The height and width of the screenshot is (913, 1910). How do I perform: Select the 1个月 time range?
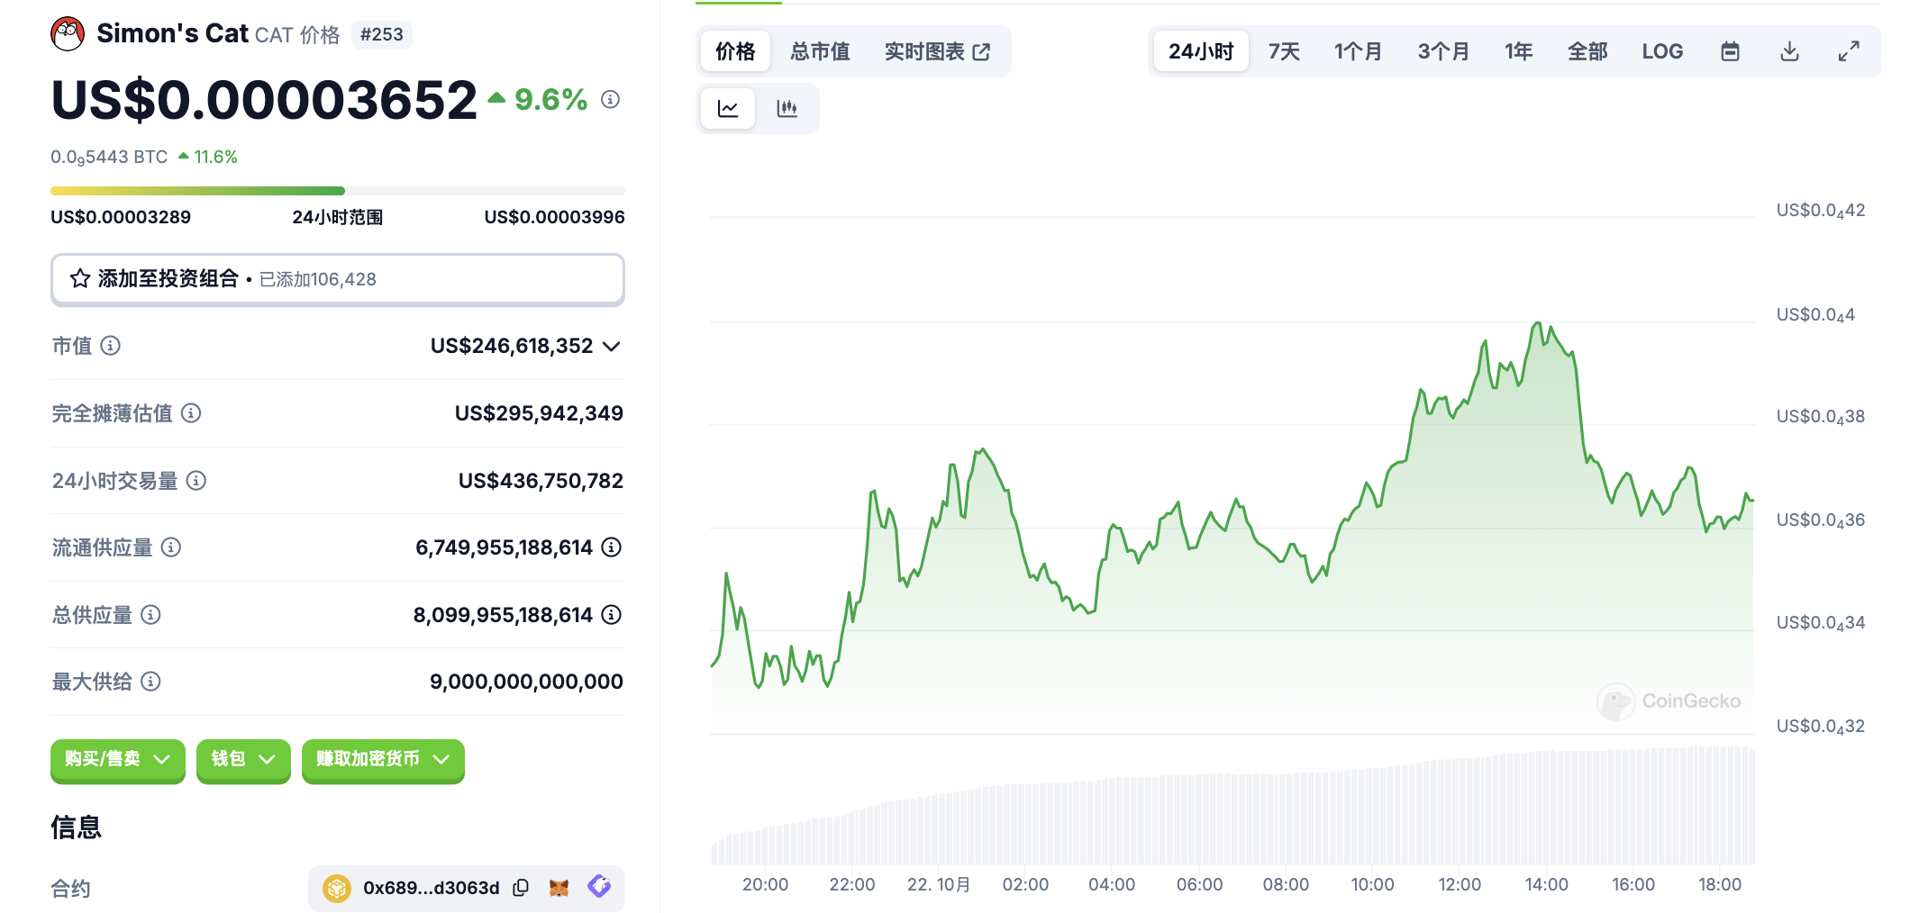(x=1358, y=51)
